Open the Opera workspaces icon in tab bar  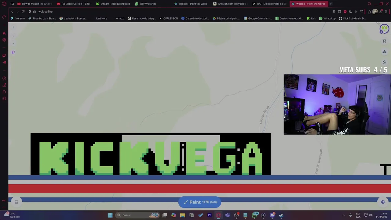coord(12,4)
